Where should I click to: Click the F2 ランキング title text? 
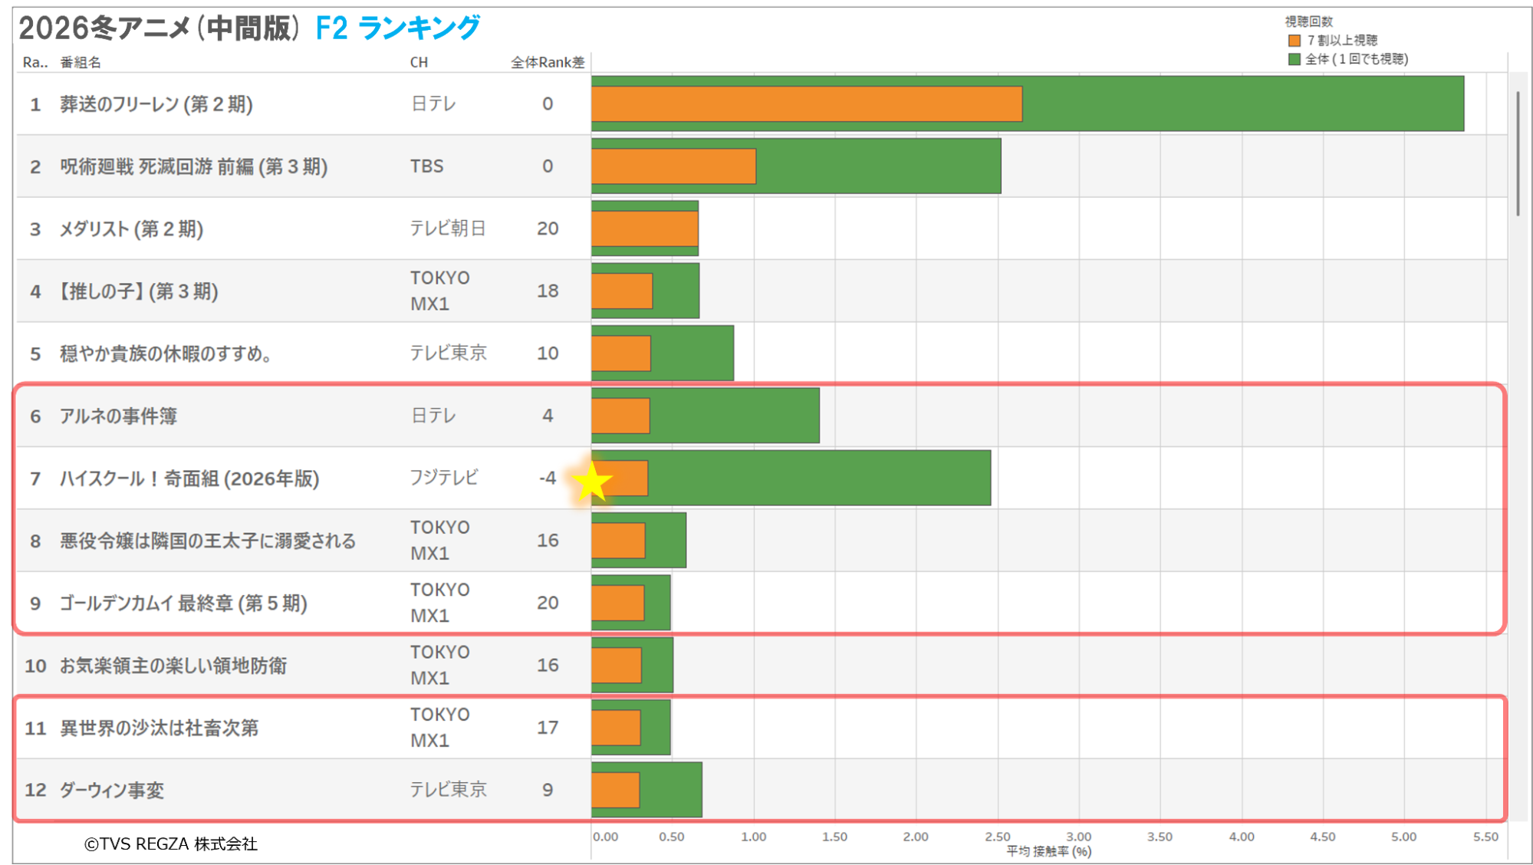pos(397,28)
